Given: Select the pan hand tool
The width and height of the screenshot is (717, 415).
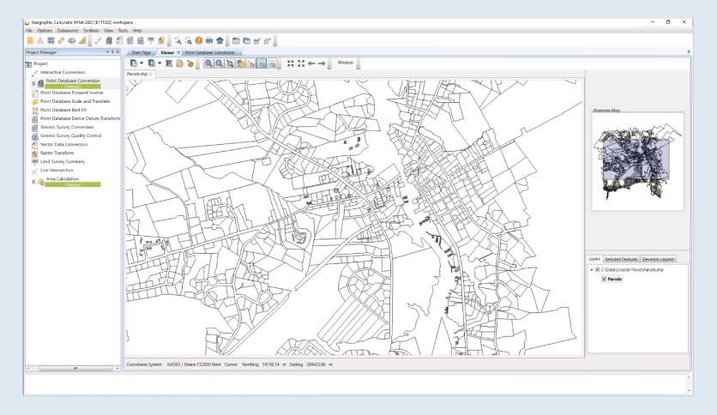Looking at the screenshot, I should pos(241,63).
